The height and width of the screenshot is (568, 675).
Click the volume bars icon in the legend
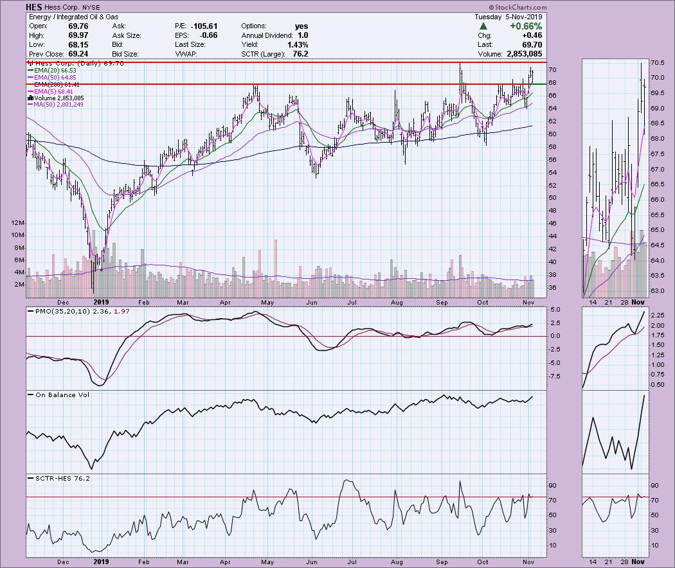tap(31, 98)
